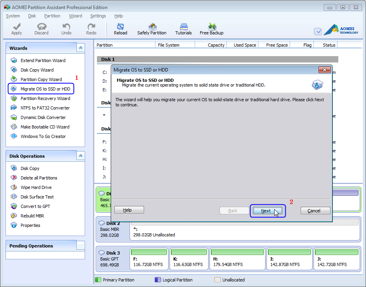Click Next in the migrate dialog
This screenshot has height=287, width=366.
coord(267,211)
